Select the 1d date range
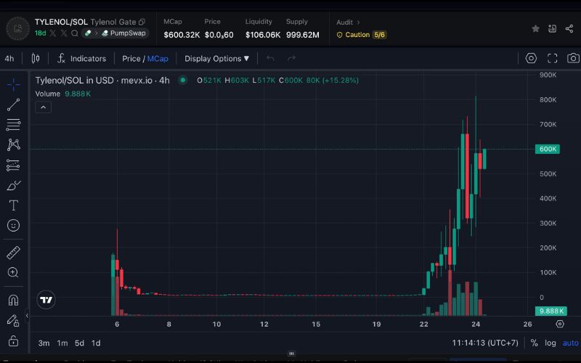Viewport: 581px width, 363px height. tap(96, 343)
